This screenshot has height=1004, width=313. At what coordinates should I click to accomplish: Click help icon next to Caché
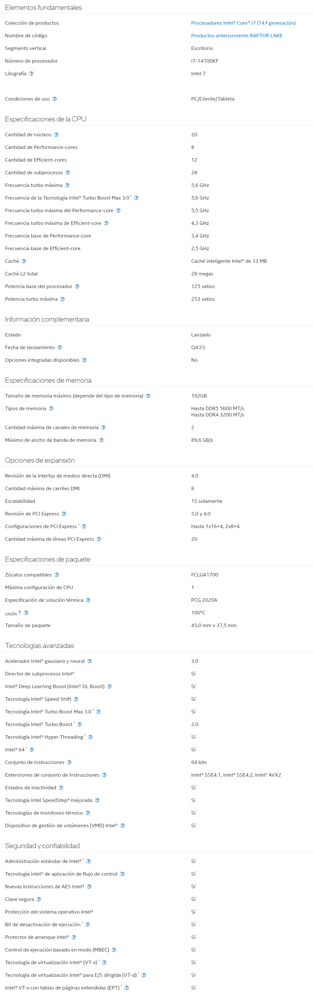[24, 261]
